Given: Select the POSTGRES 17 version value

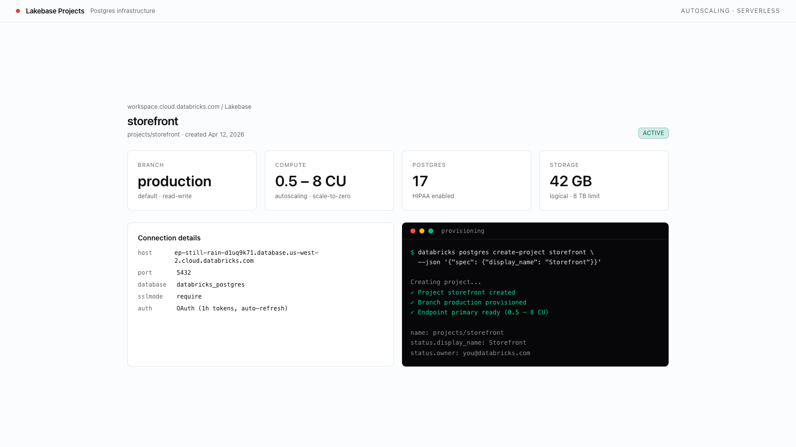Looking at the screenshot, I should click(420, 181).
